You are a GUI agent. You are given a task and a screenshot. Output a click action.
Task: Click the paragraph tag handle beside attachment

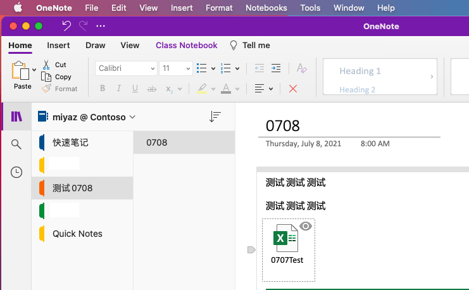click(251, 249)
